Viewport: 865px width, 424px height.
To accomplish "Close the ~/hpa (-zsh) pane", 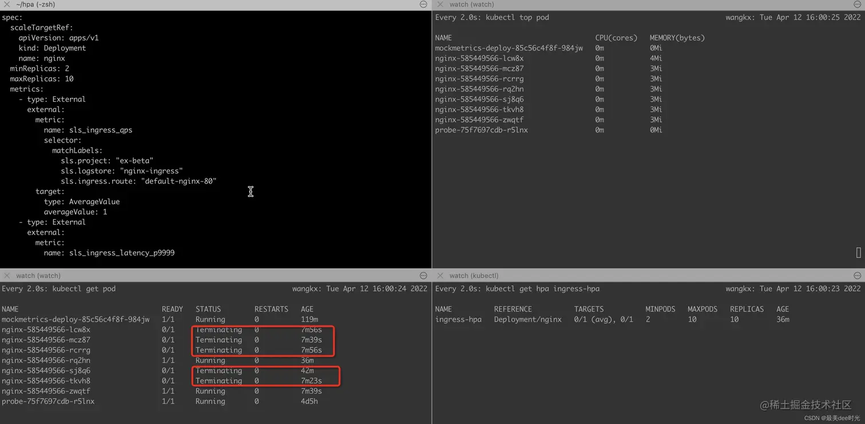I will [x=7, y=5].
